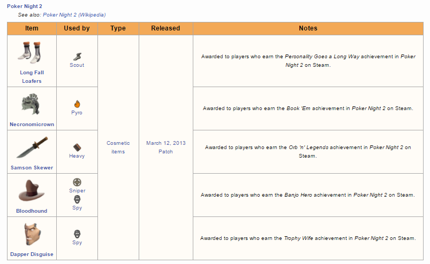Click the Sniper crosshair class icon
This screenshot has height=264, width=430.
(77, 182)
